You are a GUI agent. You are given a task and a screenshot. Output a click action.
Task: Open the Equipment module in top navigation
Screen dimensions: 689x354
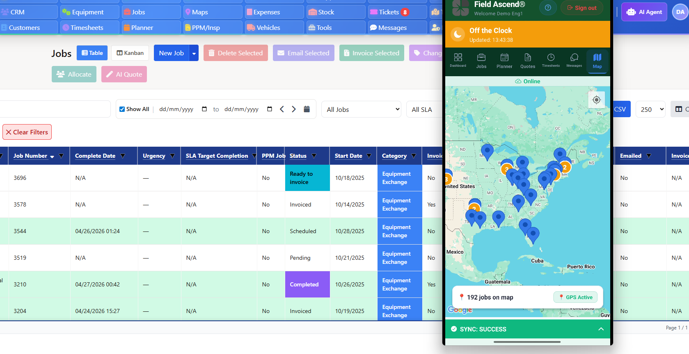click(89, 12)
